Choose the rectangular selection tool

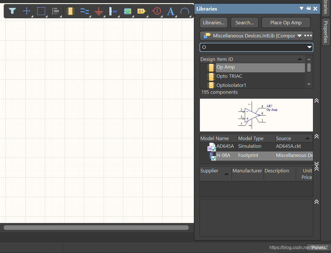[41, 11]
